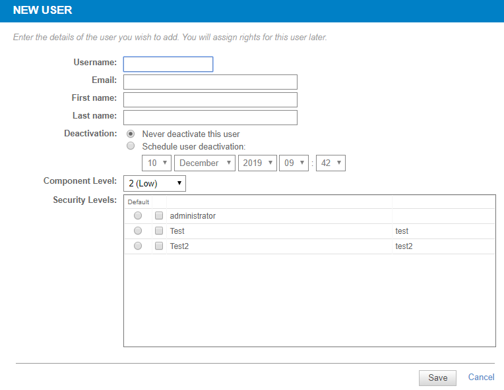Set Test2 as default security level

[138, 246]
